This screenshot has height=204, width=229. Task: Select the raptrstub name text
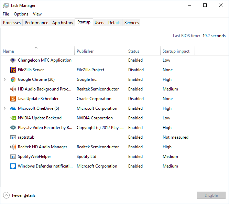[26, 137]
